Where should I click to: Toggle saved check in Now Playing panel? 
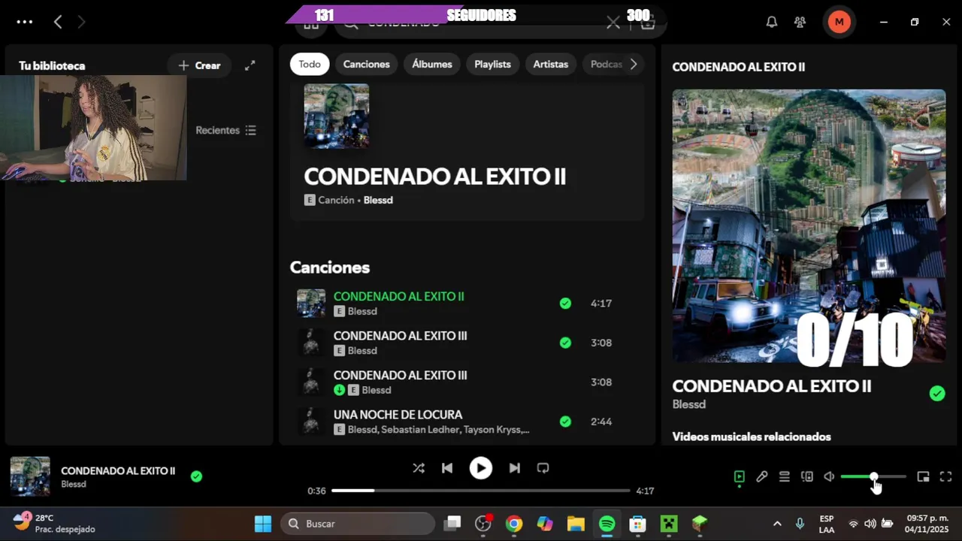tap(936, 393)
